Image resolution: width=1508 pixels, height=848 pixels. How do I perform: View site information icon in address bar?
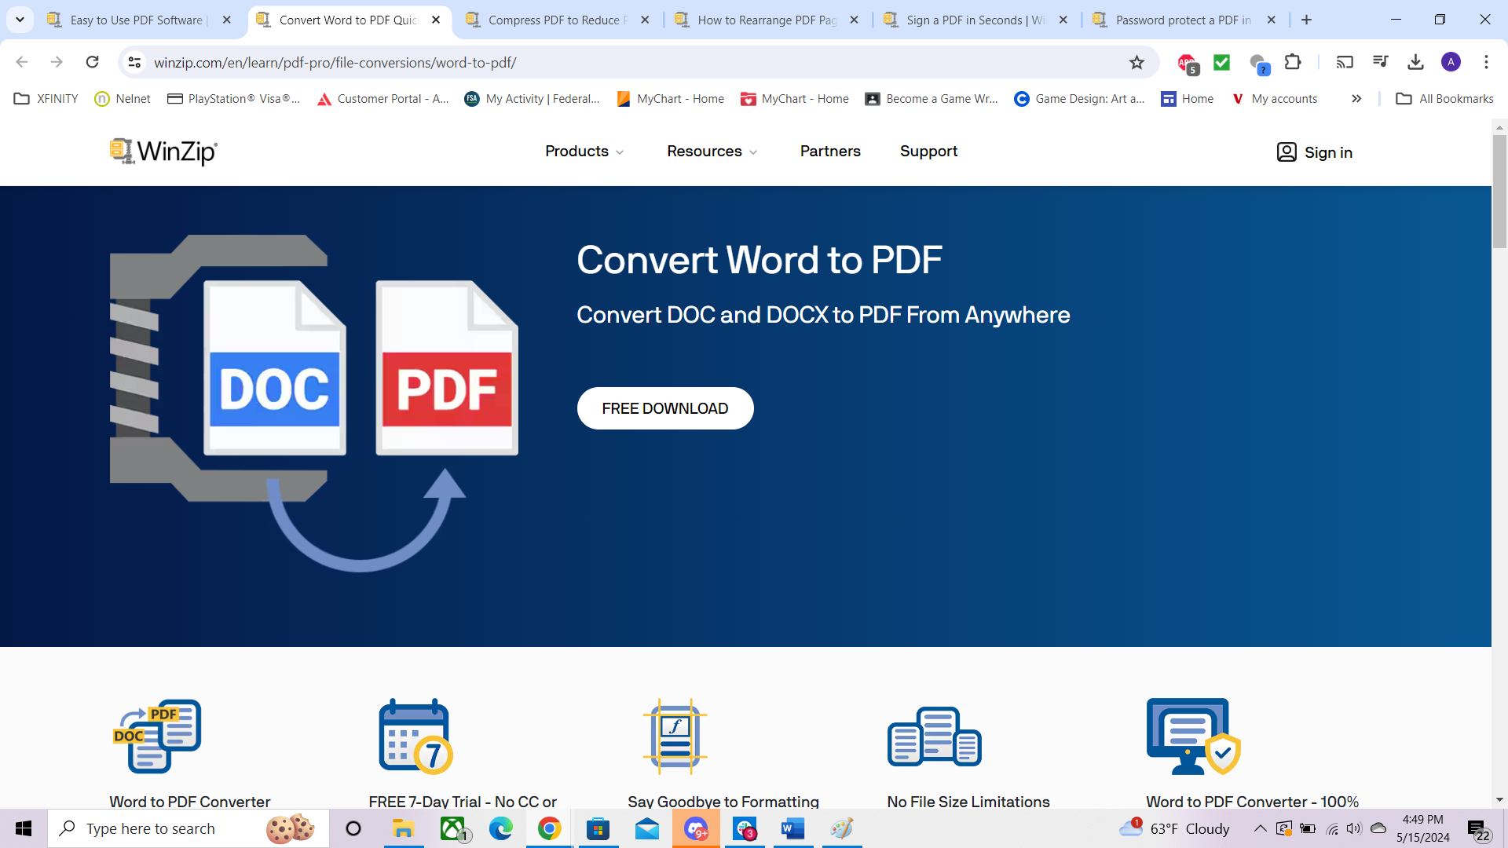click(x=134, y=62)
